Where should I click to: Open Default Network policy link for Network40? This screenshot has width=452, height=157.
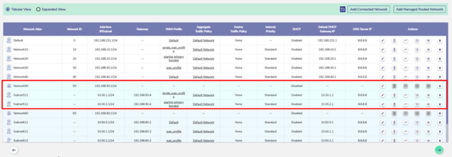(x=203, y=77)
